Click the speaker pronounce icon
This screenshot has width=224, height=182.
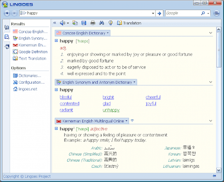[63, 23]
